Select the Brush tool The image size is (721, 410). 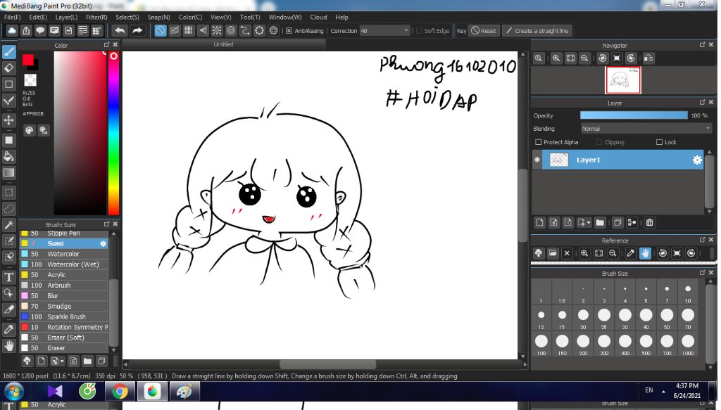(x=8, y=52)
